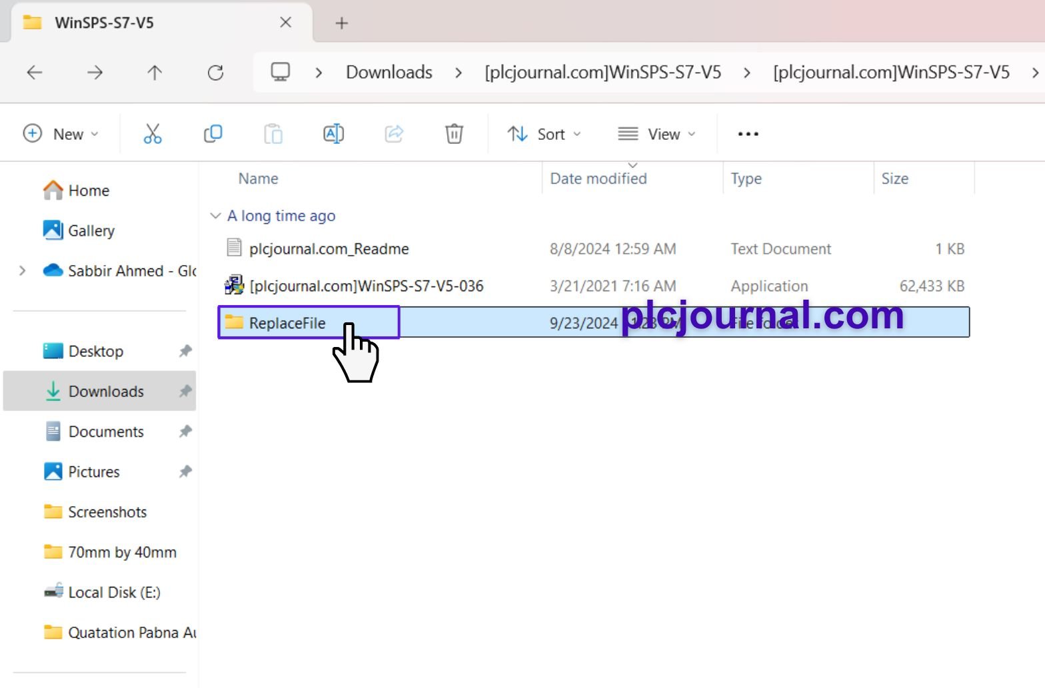Collapse the 'A long time ago' group
This screenshot has height=688, width=1045.
(x=215, y=216)
